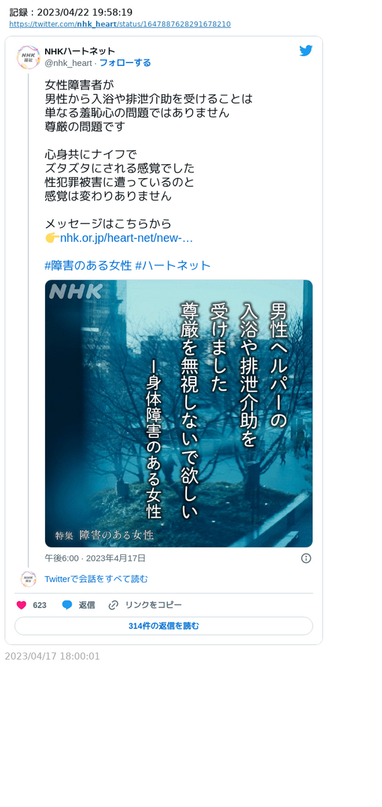
Task: Open the tweet's embedded NHK image
Action: tap(179, 414)
